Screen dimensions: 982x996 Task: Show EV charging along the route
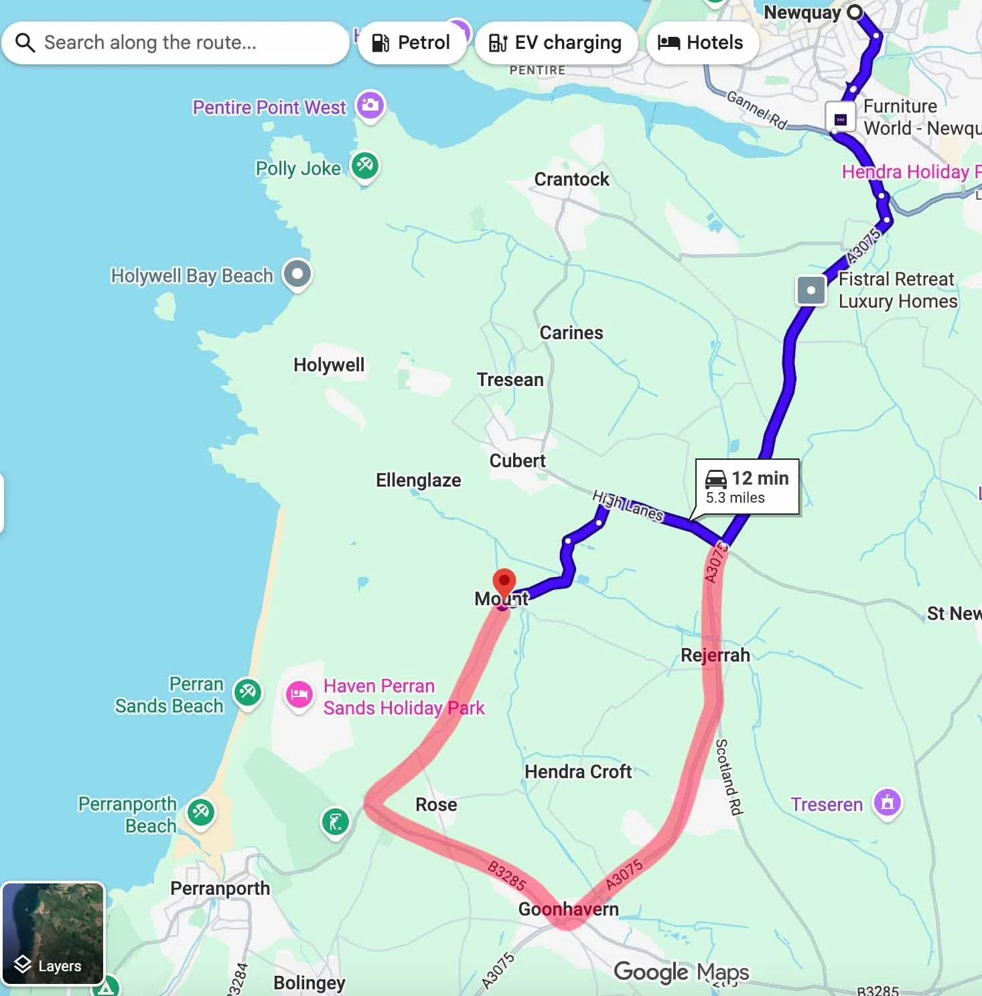coord(555,43)
